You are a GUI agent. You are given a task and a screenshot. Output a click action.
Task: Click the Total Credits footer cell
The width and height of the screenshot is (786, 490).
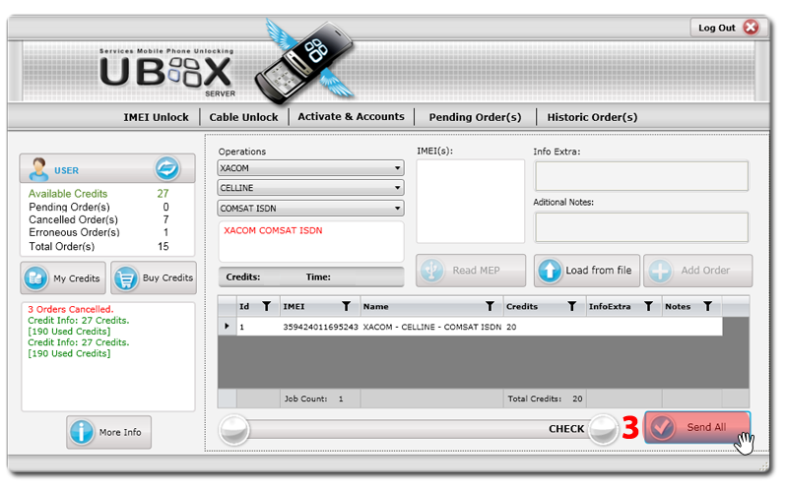[x=545, y=398]
